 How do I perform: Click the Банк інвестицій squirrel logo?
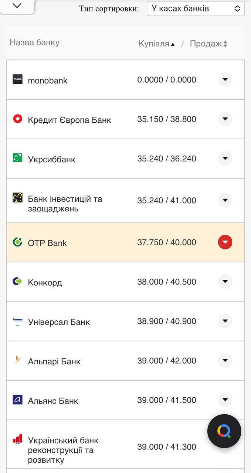(x=17, y=200)
